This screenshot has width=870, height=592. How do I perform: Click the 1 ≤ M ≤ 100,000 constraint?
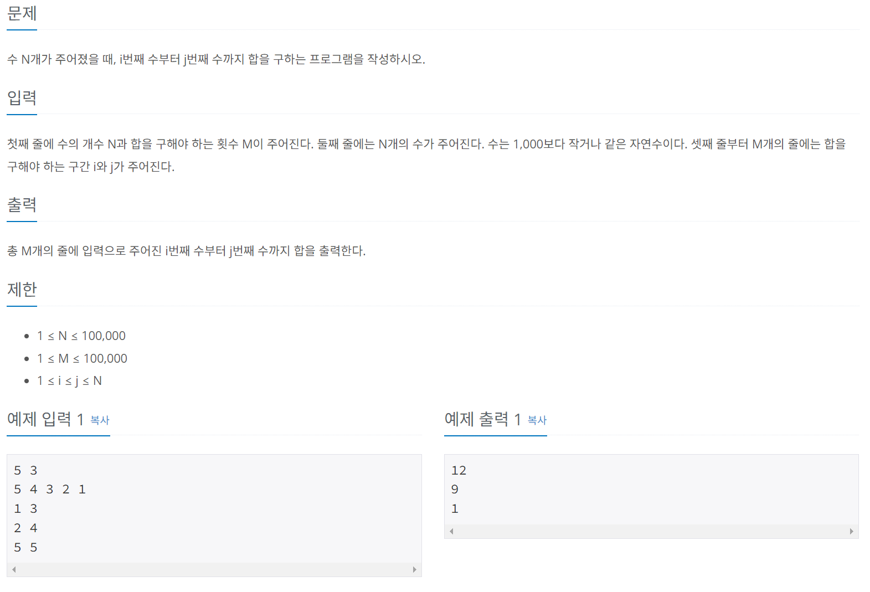pos(82,359)
